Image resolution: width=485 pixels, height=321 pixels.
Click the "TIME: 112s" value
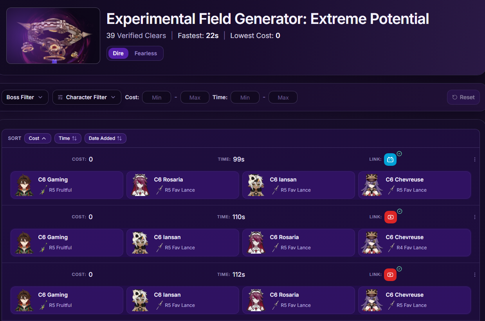[x=231, y=275]
